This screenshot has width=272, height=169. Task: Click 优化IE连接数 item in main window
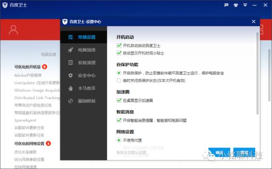tap(25, 152)
